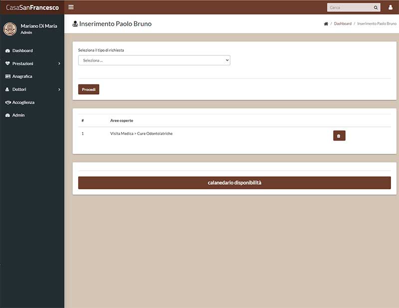Open Dashboard in the sidebar menu

click(22, 51)
